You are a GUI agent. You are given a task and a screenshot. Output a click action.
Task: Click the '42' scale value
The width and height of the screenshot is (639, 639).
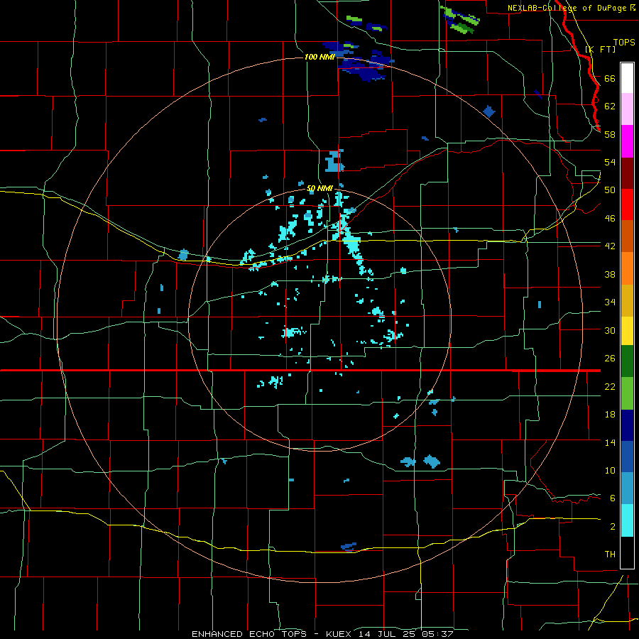(610, 246)
